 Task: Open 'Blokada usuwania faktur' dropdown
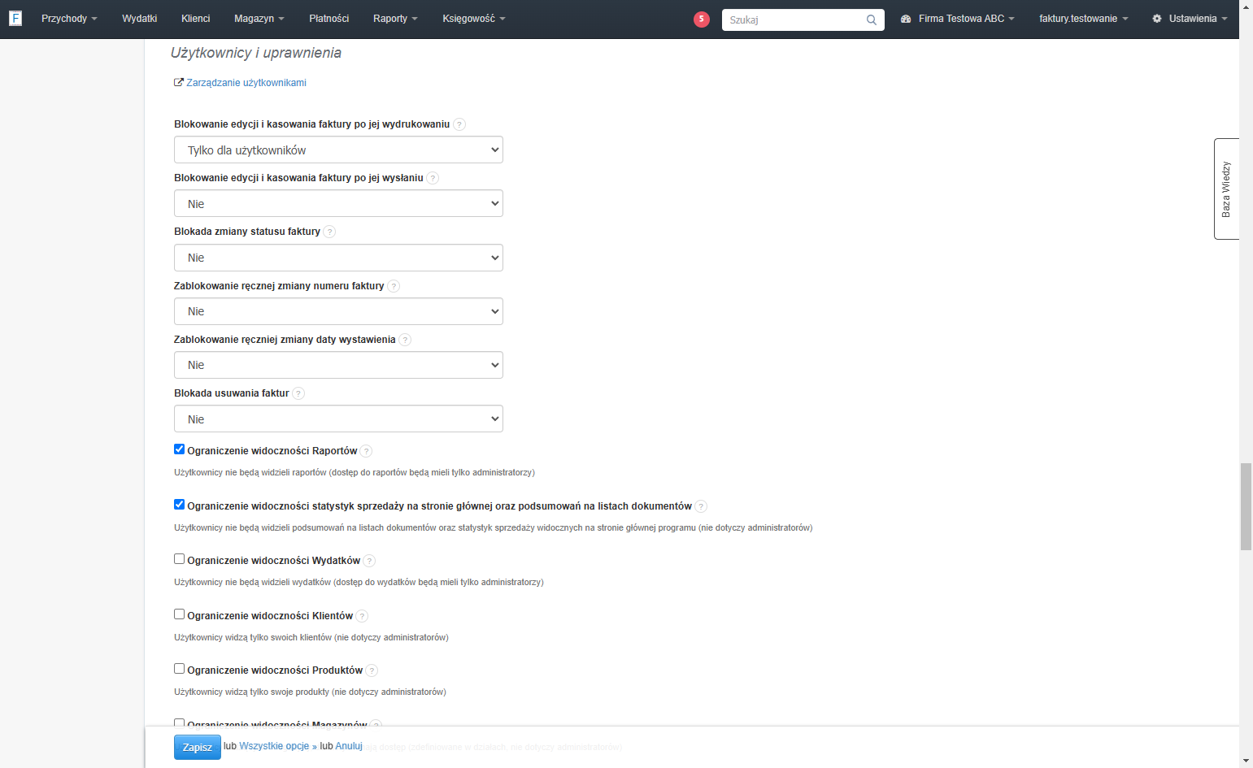pos(338,419)
